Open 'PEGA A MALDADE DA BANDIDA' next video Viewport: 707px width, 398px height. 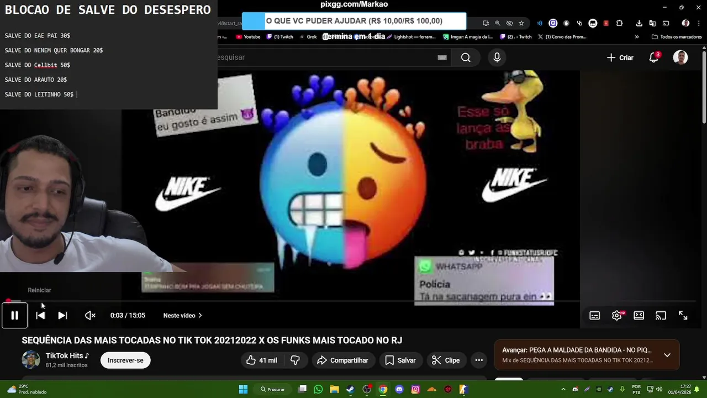pyautogui.click(x=577, y=350)
